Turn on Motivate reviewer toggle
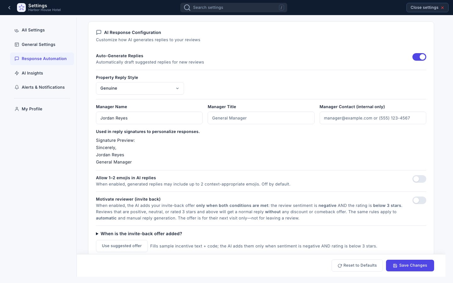Screen dimensions: 453x283 (419, 200)
